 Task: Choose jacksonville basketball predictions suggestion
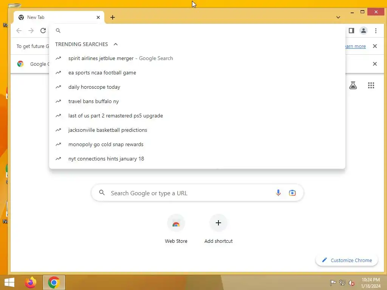[197, 130]
